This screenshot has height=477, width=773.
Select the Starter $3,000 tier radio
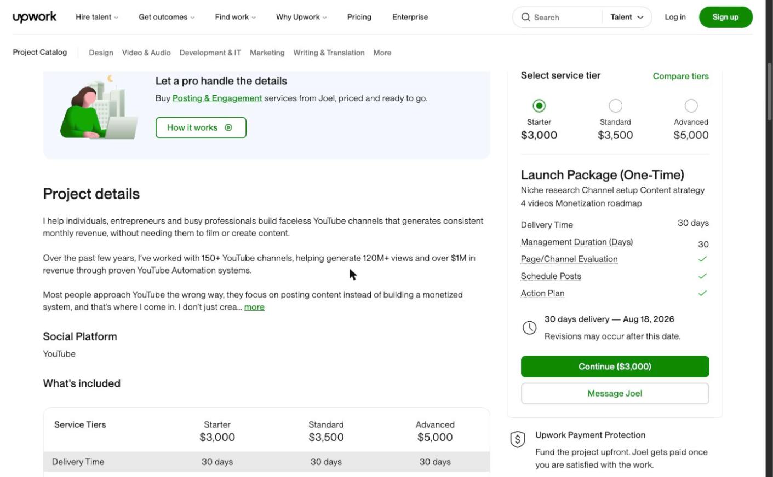[539, 106]
